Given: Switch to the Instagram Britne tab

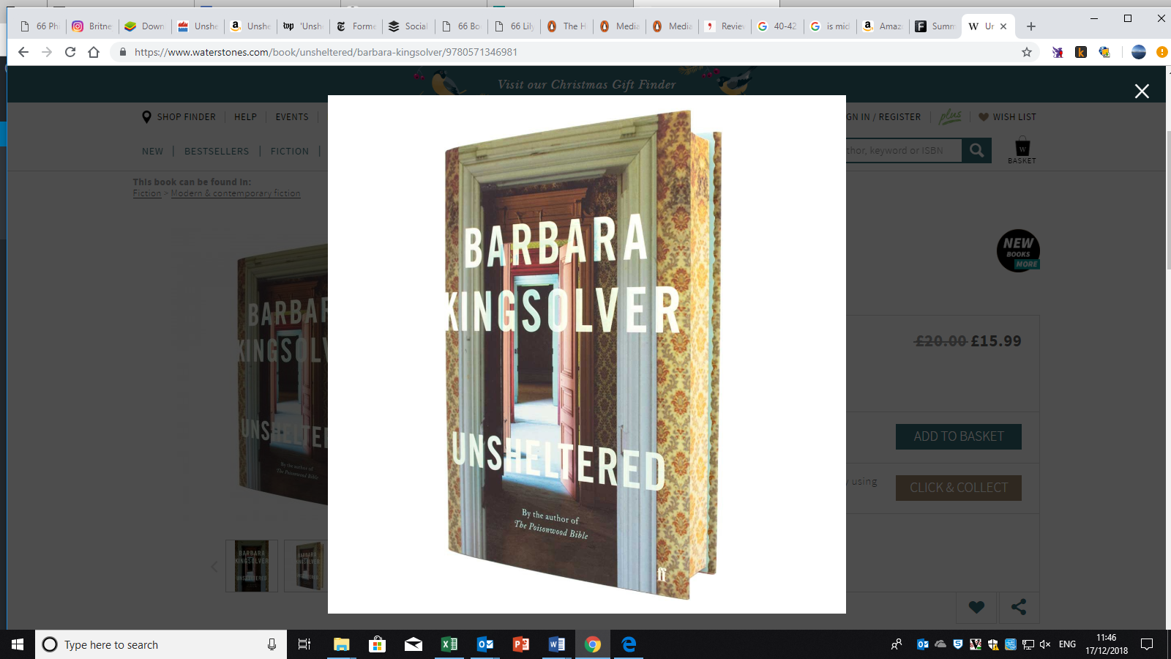Looking at the screenshot, I should (x=92, y=26).
